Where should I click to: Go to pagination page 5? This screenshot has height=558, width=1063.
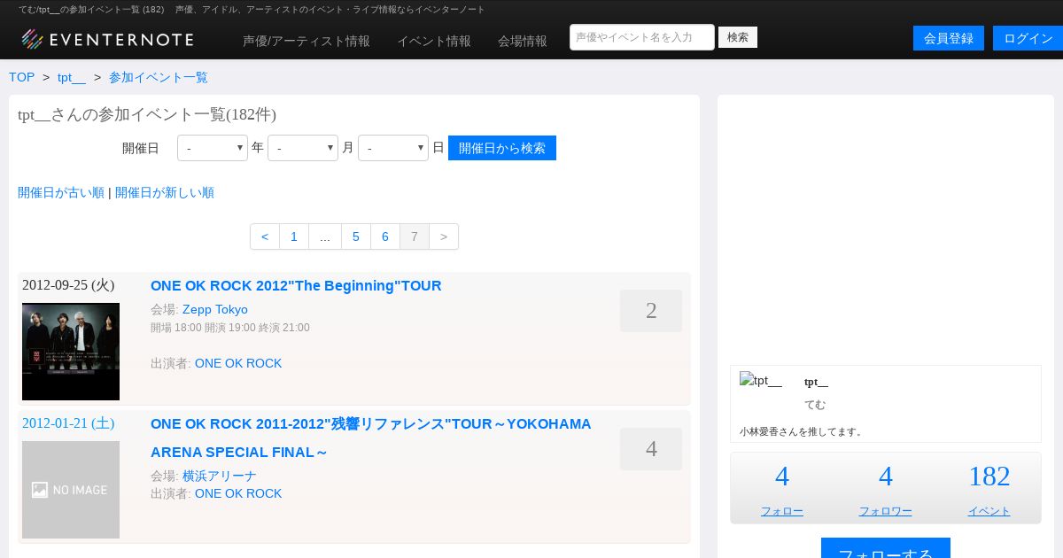click(356, 236)
